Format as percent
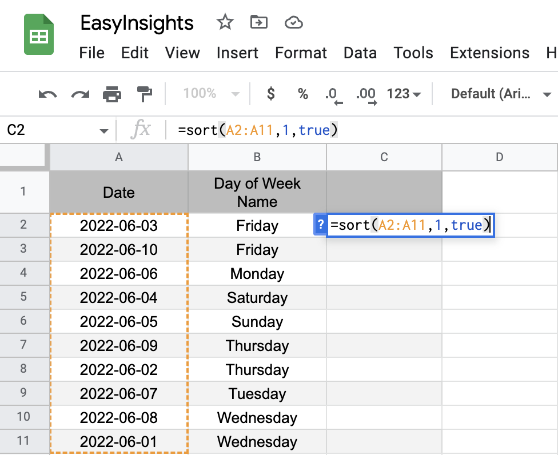Image resolution: width=558 pixels, height=455 pixels. [303, 94]
